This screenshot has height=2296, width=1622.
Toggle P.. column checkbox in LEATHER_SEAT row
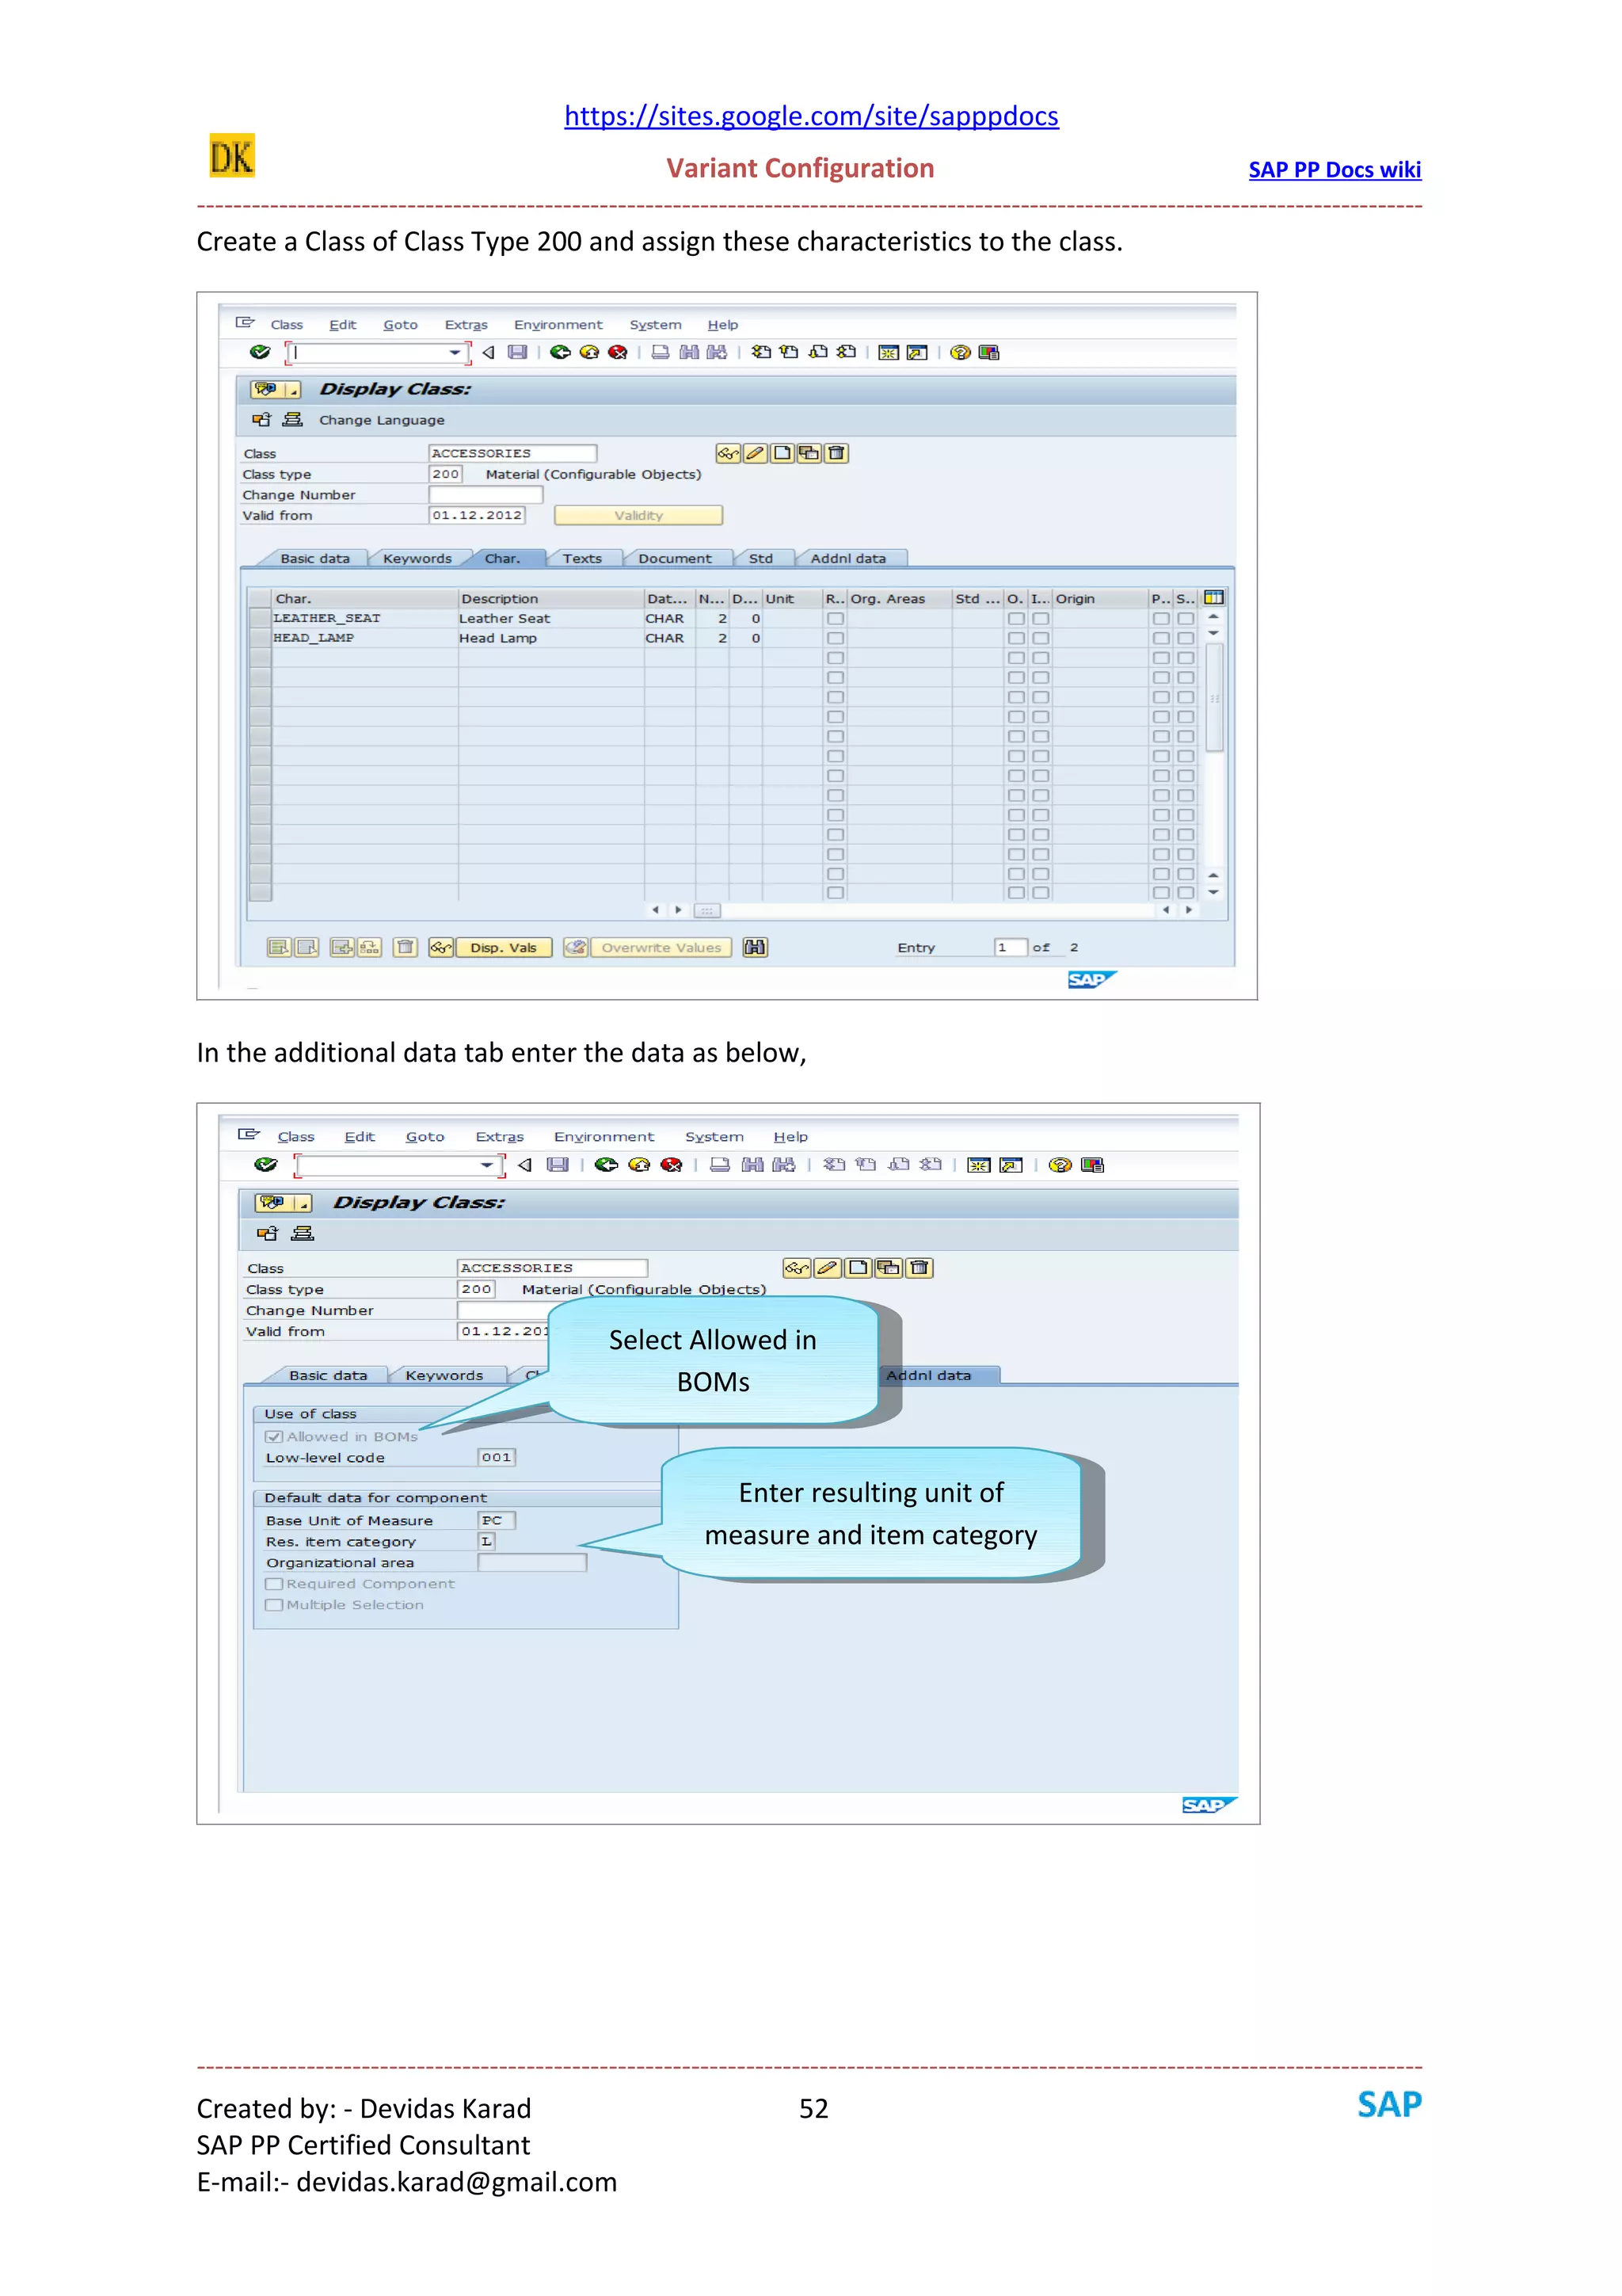coord(1160,619)
